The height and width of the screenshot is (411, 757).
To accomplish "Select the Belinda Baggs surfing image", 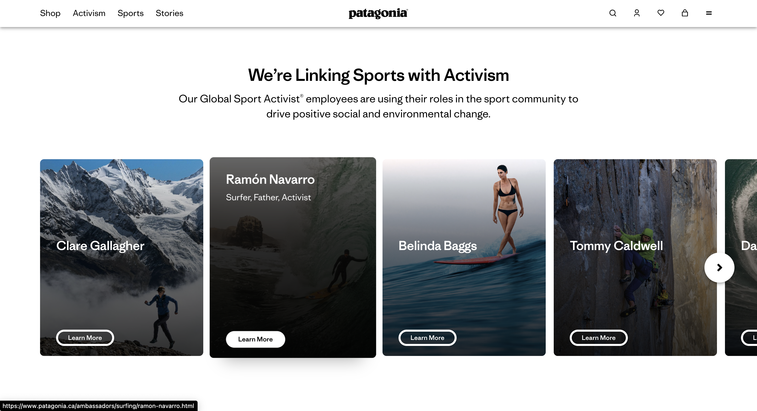I will (x=464, y=257).
